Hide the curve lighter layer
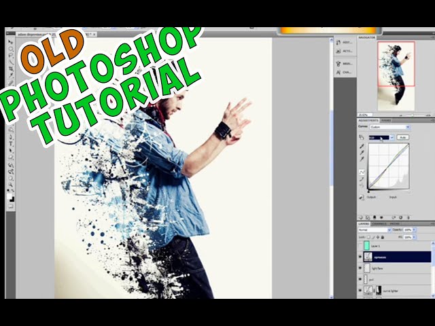435x326 pixels. 360,290
